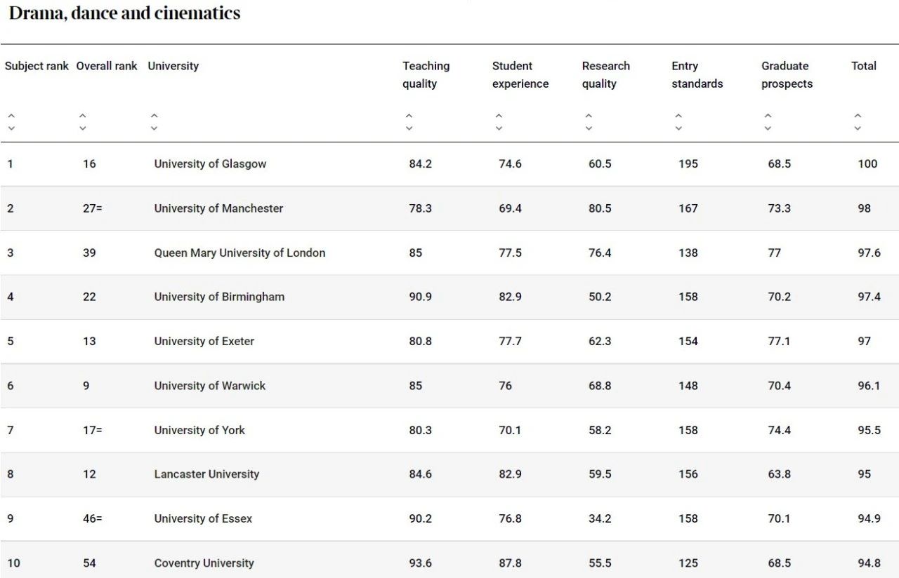Click York's overall rank 17=

tap(92, 430)
